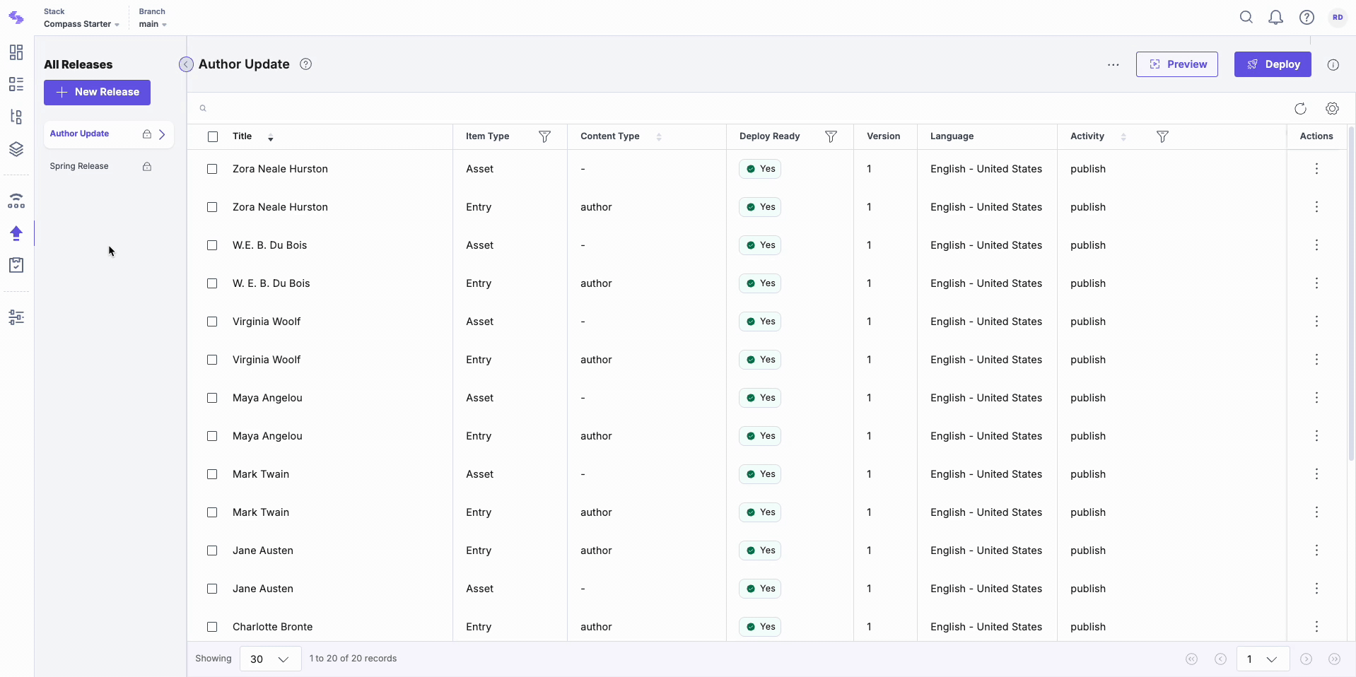The width and height of the screenshot is (1356, 677).
Task: Check the Jane Austen Entry row
Action: point(212,551)
